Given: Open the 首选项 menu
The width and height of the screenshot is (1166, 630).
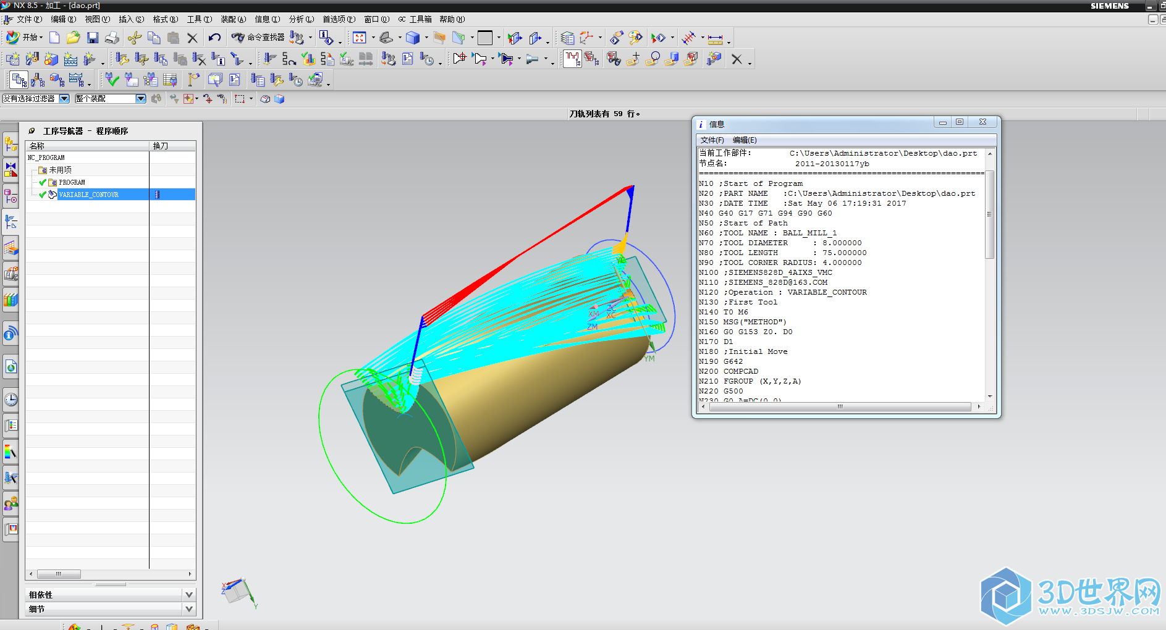Looking at the screenshot, I should pyautogui.click(x=339, y=19).
